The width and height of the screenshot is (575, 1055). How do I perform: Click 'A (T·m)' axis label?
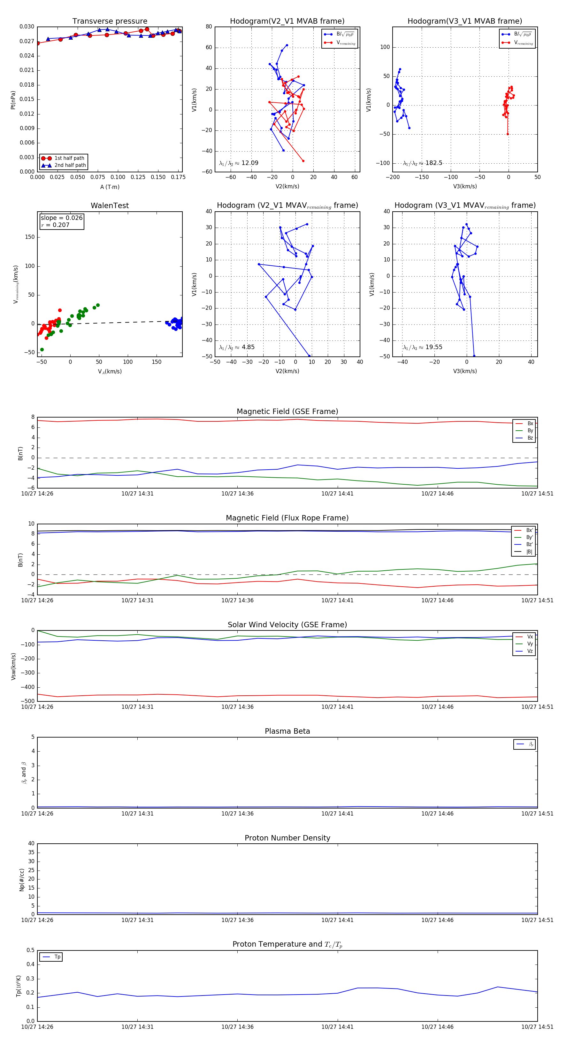(110, 187)
